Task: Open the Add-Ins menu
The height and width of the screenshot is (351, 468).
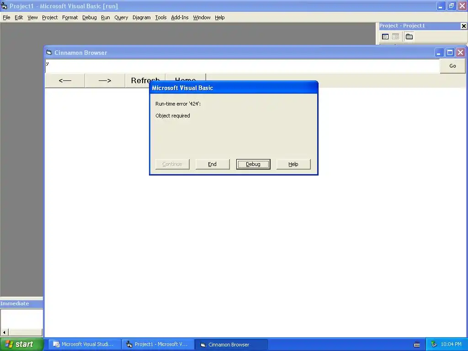Action: point(180,17)
